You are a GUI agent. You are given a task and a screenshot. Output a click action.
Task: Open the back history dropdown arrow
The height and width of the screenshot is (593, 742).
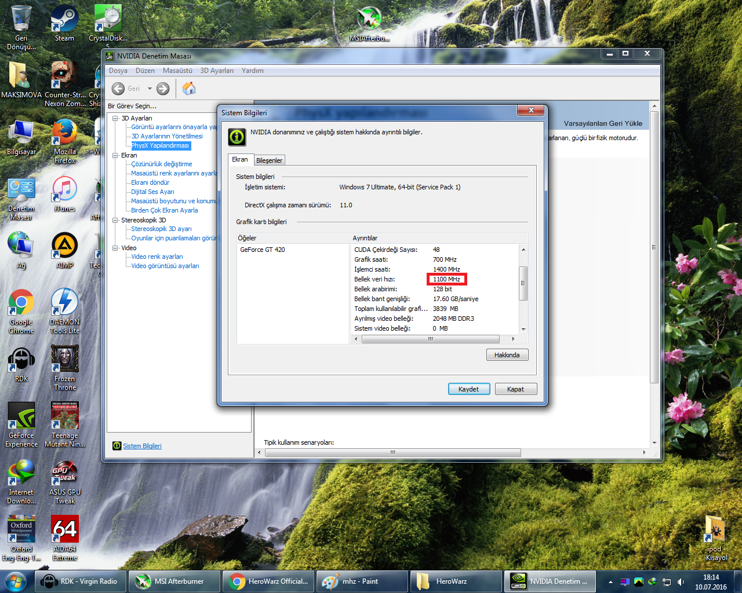(150, 89)
